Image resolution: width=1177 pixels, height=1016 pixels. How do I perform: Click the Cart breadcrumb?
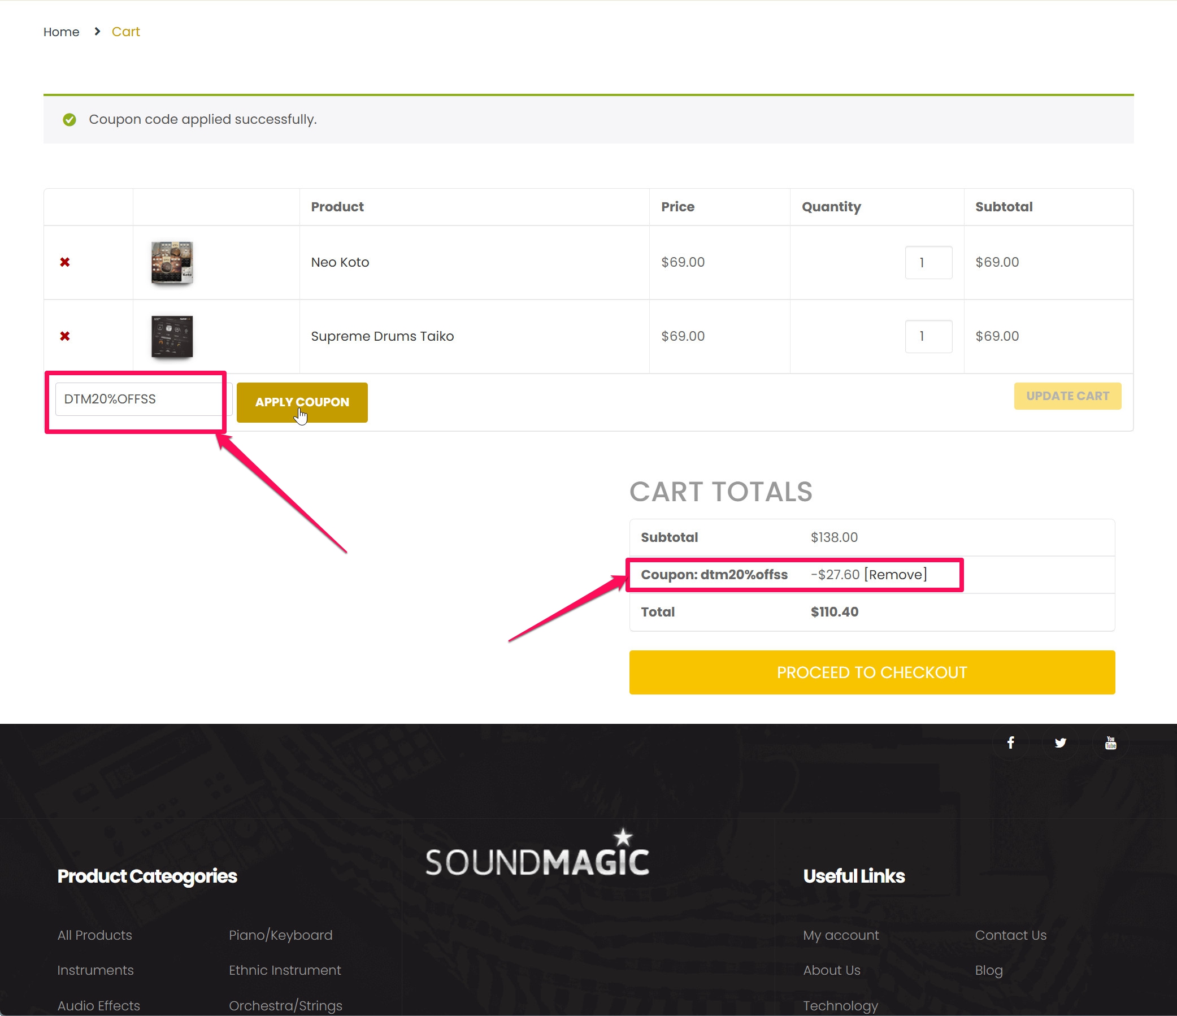pyautogui.click(x=125, y=32)
